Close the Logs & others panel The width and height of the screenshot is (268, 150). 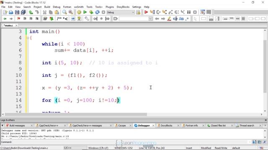(x=265, y=120)
